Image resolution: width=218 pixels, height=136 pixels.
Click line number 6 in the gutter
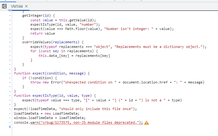10,127
